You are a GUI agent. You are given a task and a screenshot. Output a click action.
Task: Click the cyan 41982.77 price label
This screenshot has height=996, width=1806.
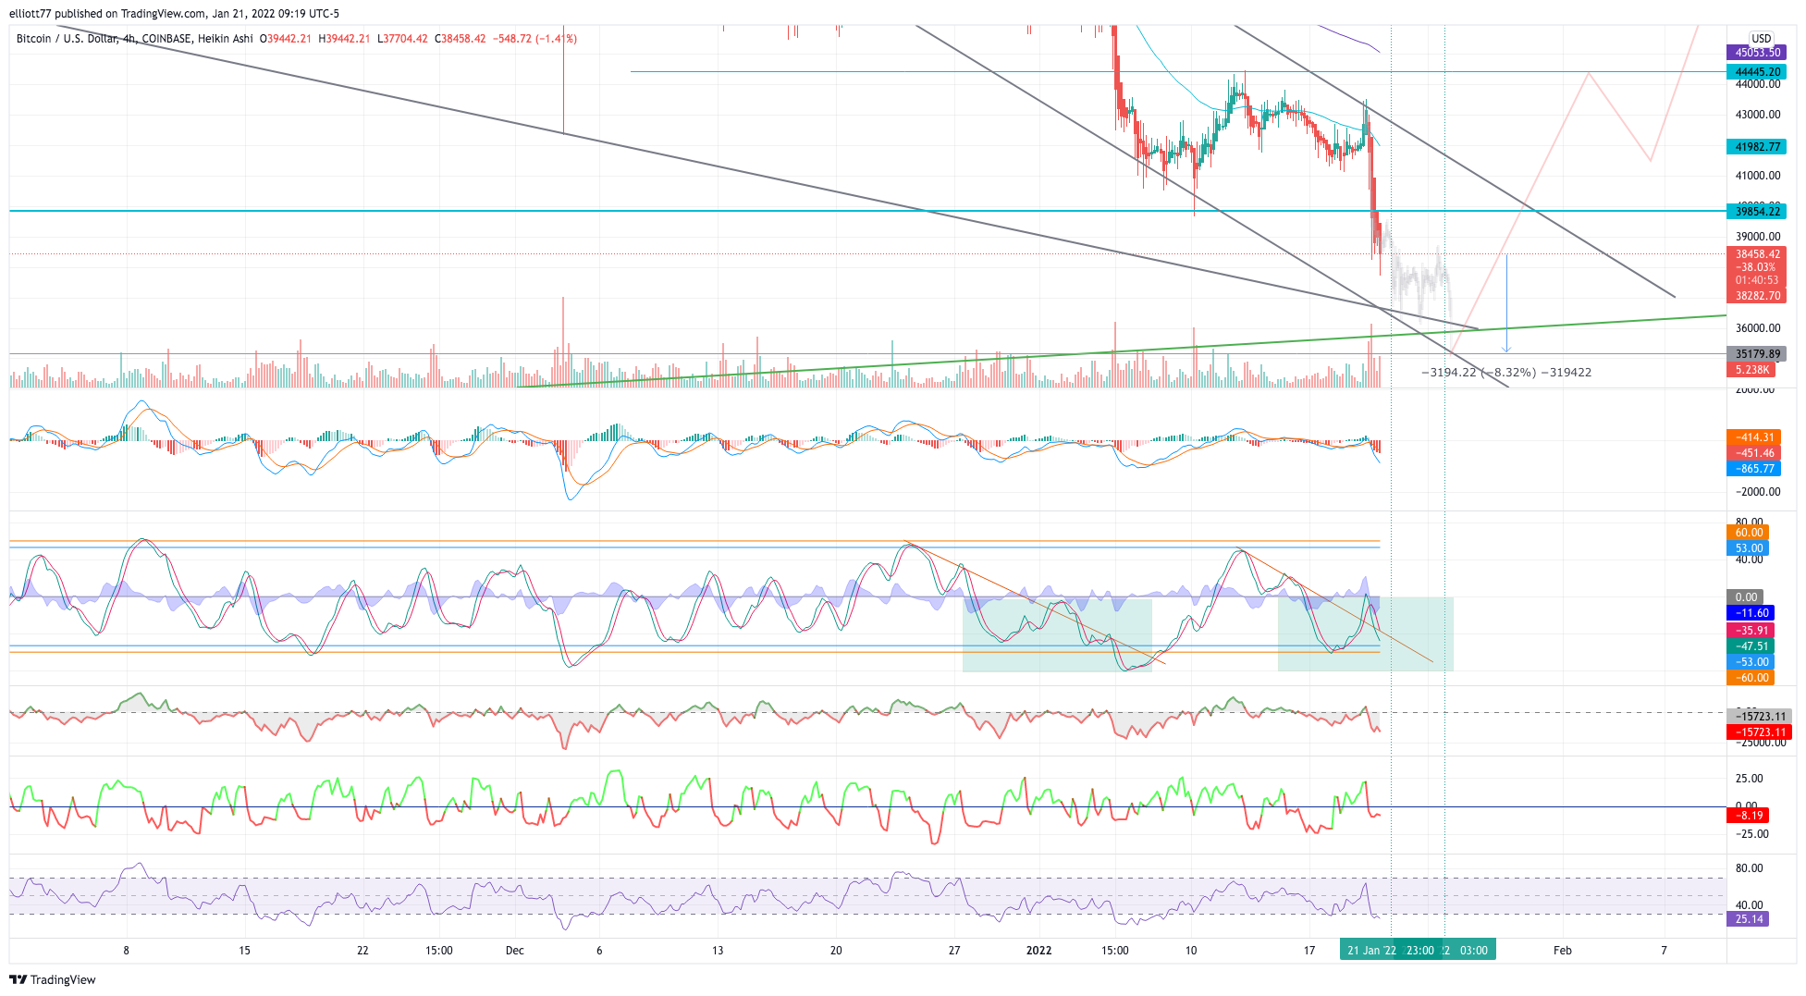tap(1756, 147)
